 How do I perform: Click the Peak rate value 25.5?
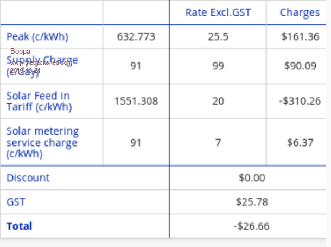[218, 37]
